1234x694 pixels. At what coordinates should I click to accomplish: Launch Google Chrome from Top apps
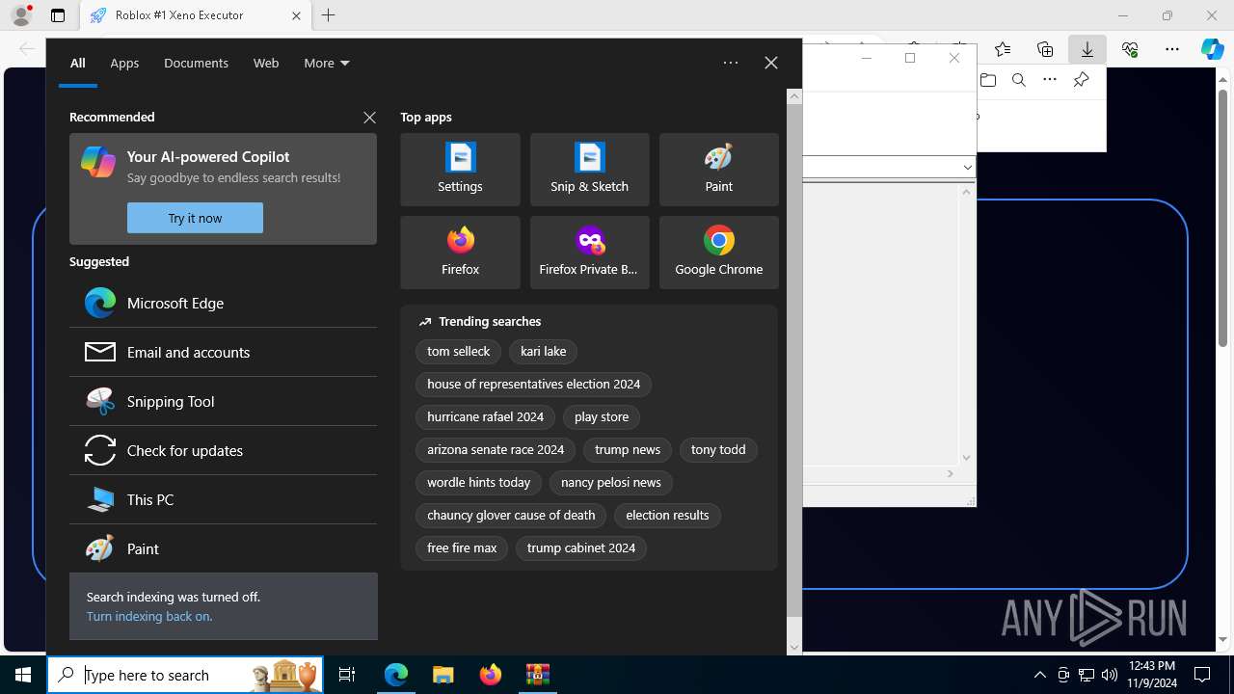pos(718,253)
